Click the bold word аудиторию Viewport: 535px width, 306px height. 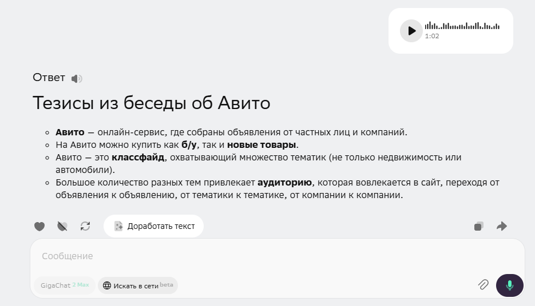point(284,183)
